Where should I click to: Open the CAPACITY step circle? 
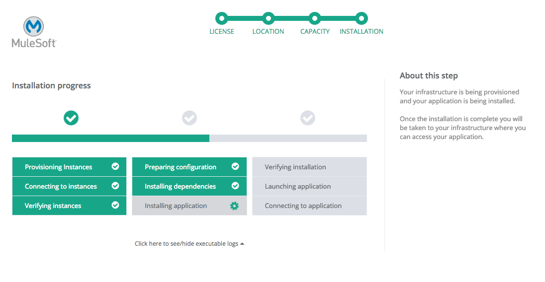[x=315, y=19]
